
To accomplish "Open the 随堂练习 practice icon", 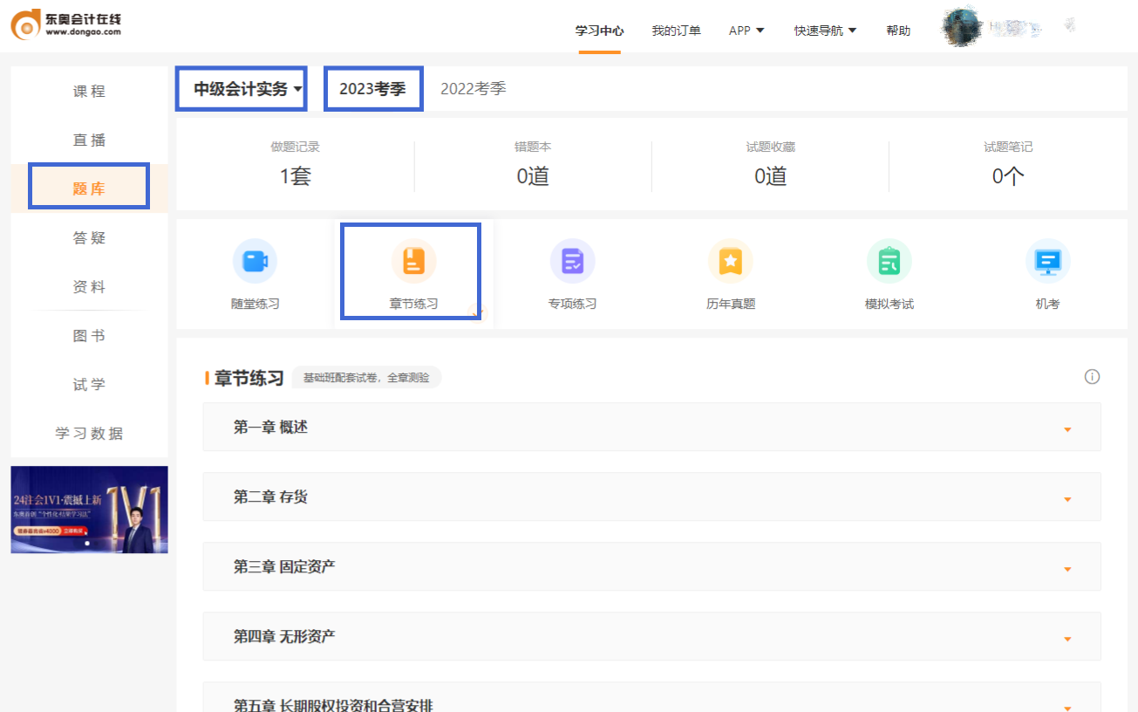I will [255, 272].
